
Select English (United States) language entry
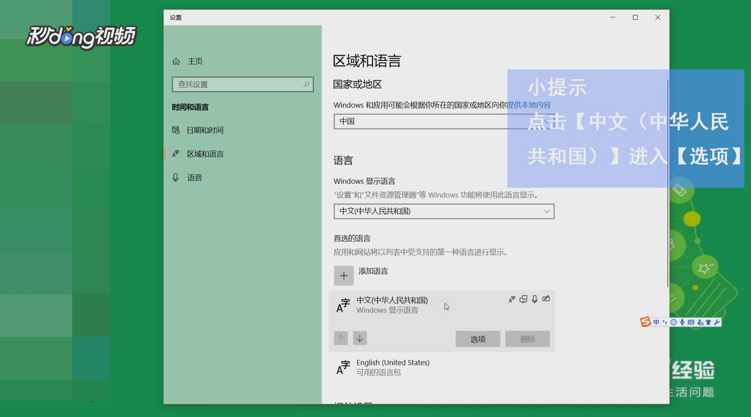pyautogui.click(x=442, y=367)
